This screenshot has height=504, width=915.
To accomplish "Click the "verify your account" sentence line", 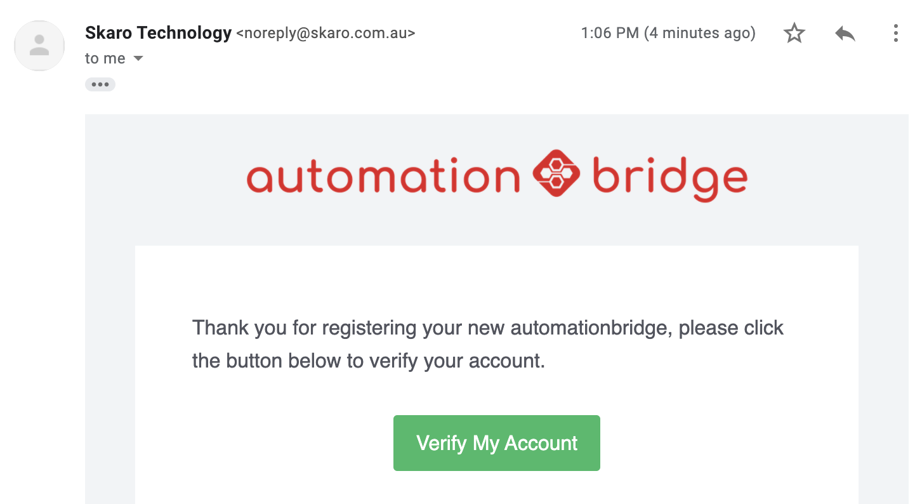I will [368, 361].
